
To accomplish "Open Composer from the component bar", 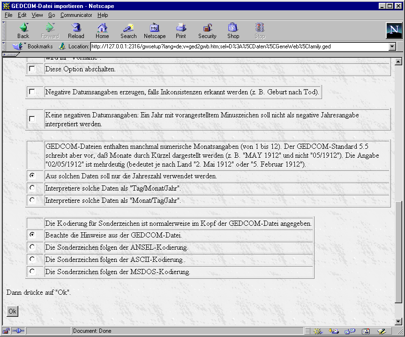I will point(382,331).
